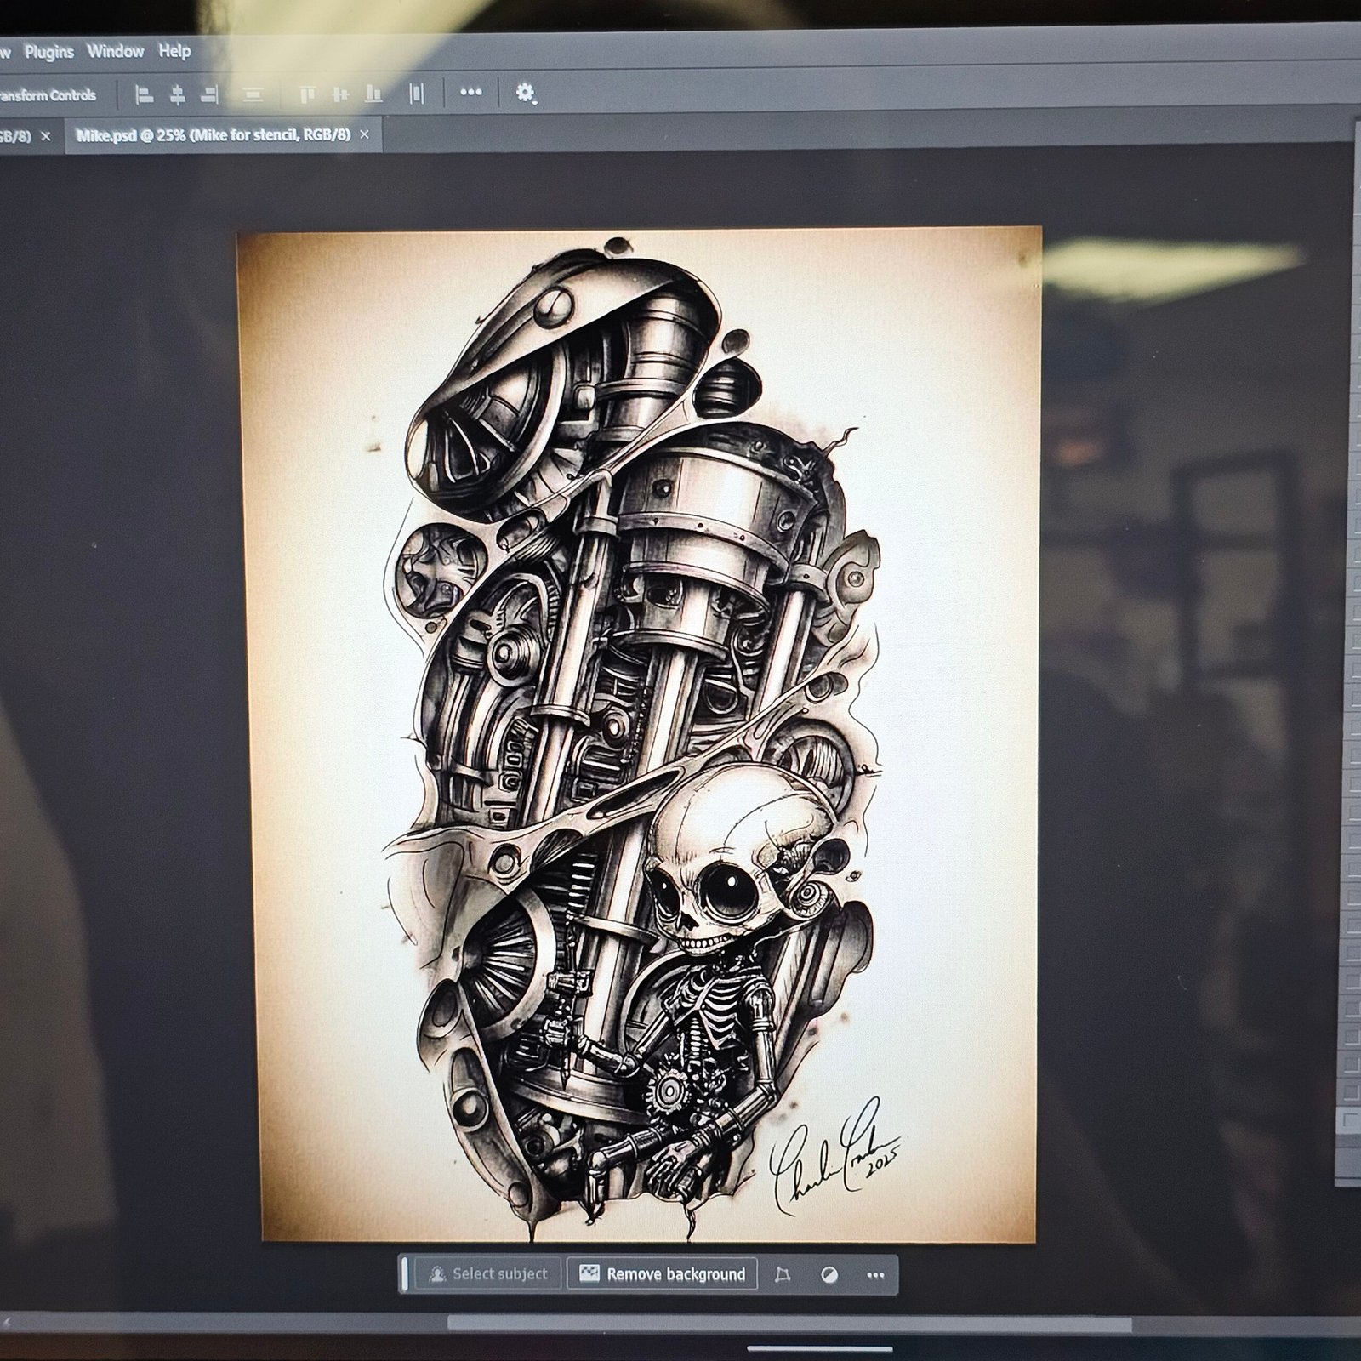Click the Remove background button

pos(662,1273)
